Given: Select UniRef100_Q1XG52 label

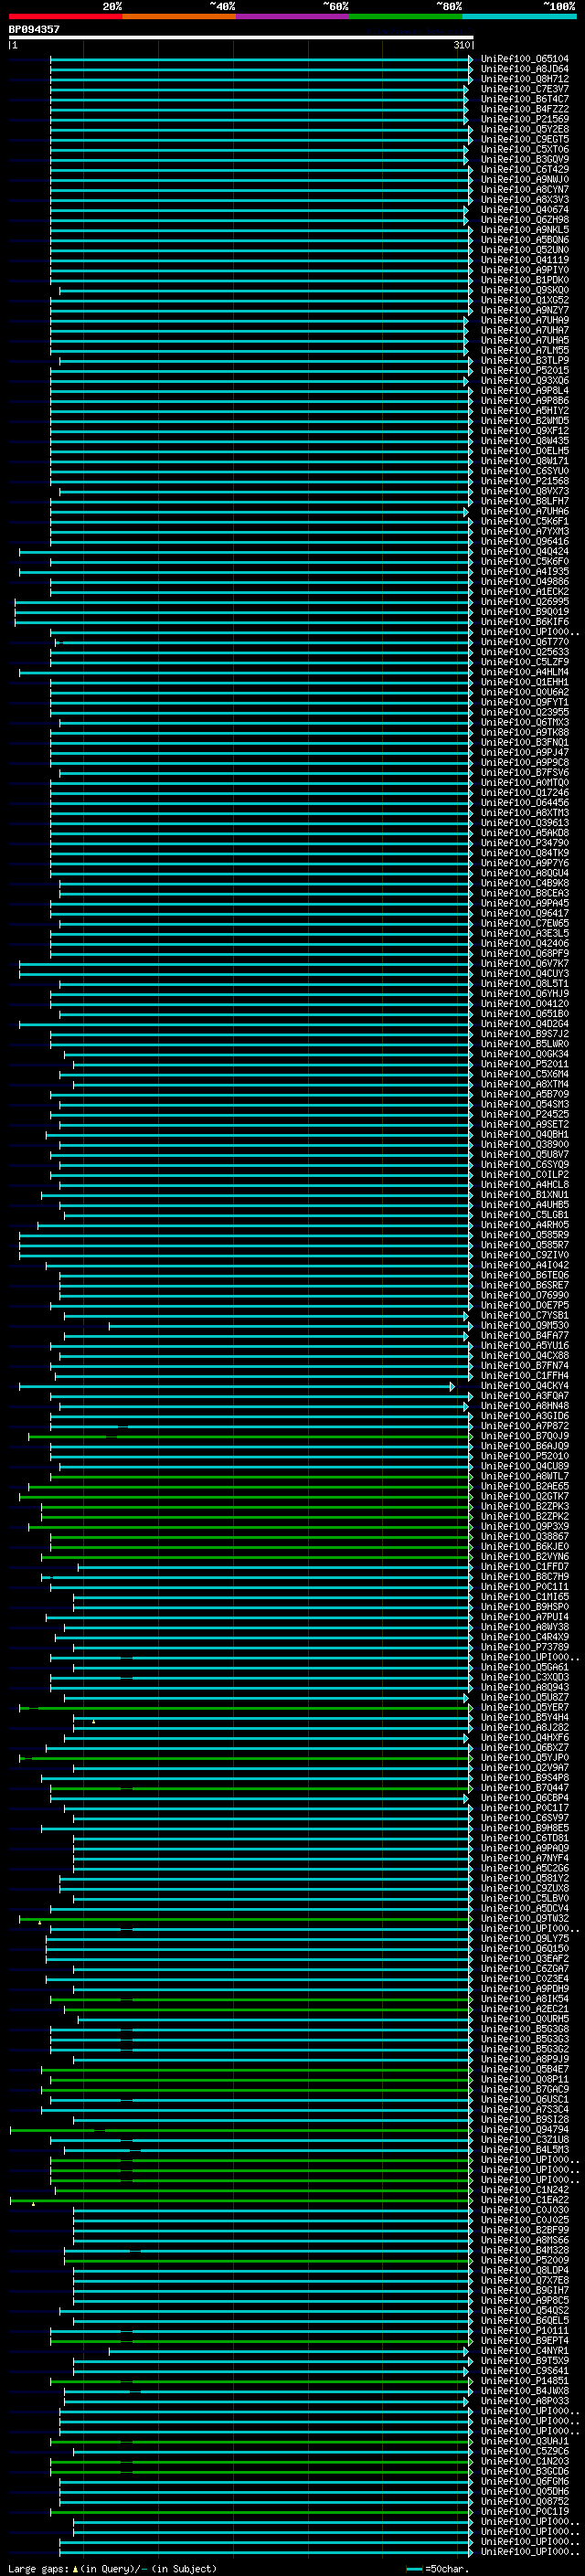Looking at the screenshot, I should coord(524,300).
